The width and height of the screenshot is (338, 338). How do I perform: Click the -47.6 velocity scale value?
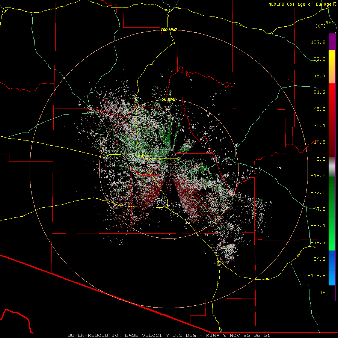318,209
